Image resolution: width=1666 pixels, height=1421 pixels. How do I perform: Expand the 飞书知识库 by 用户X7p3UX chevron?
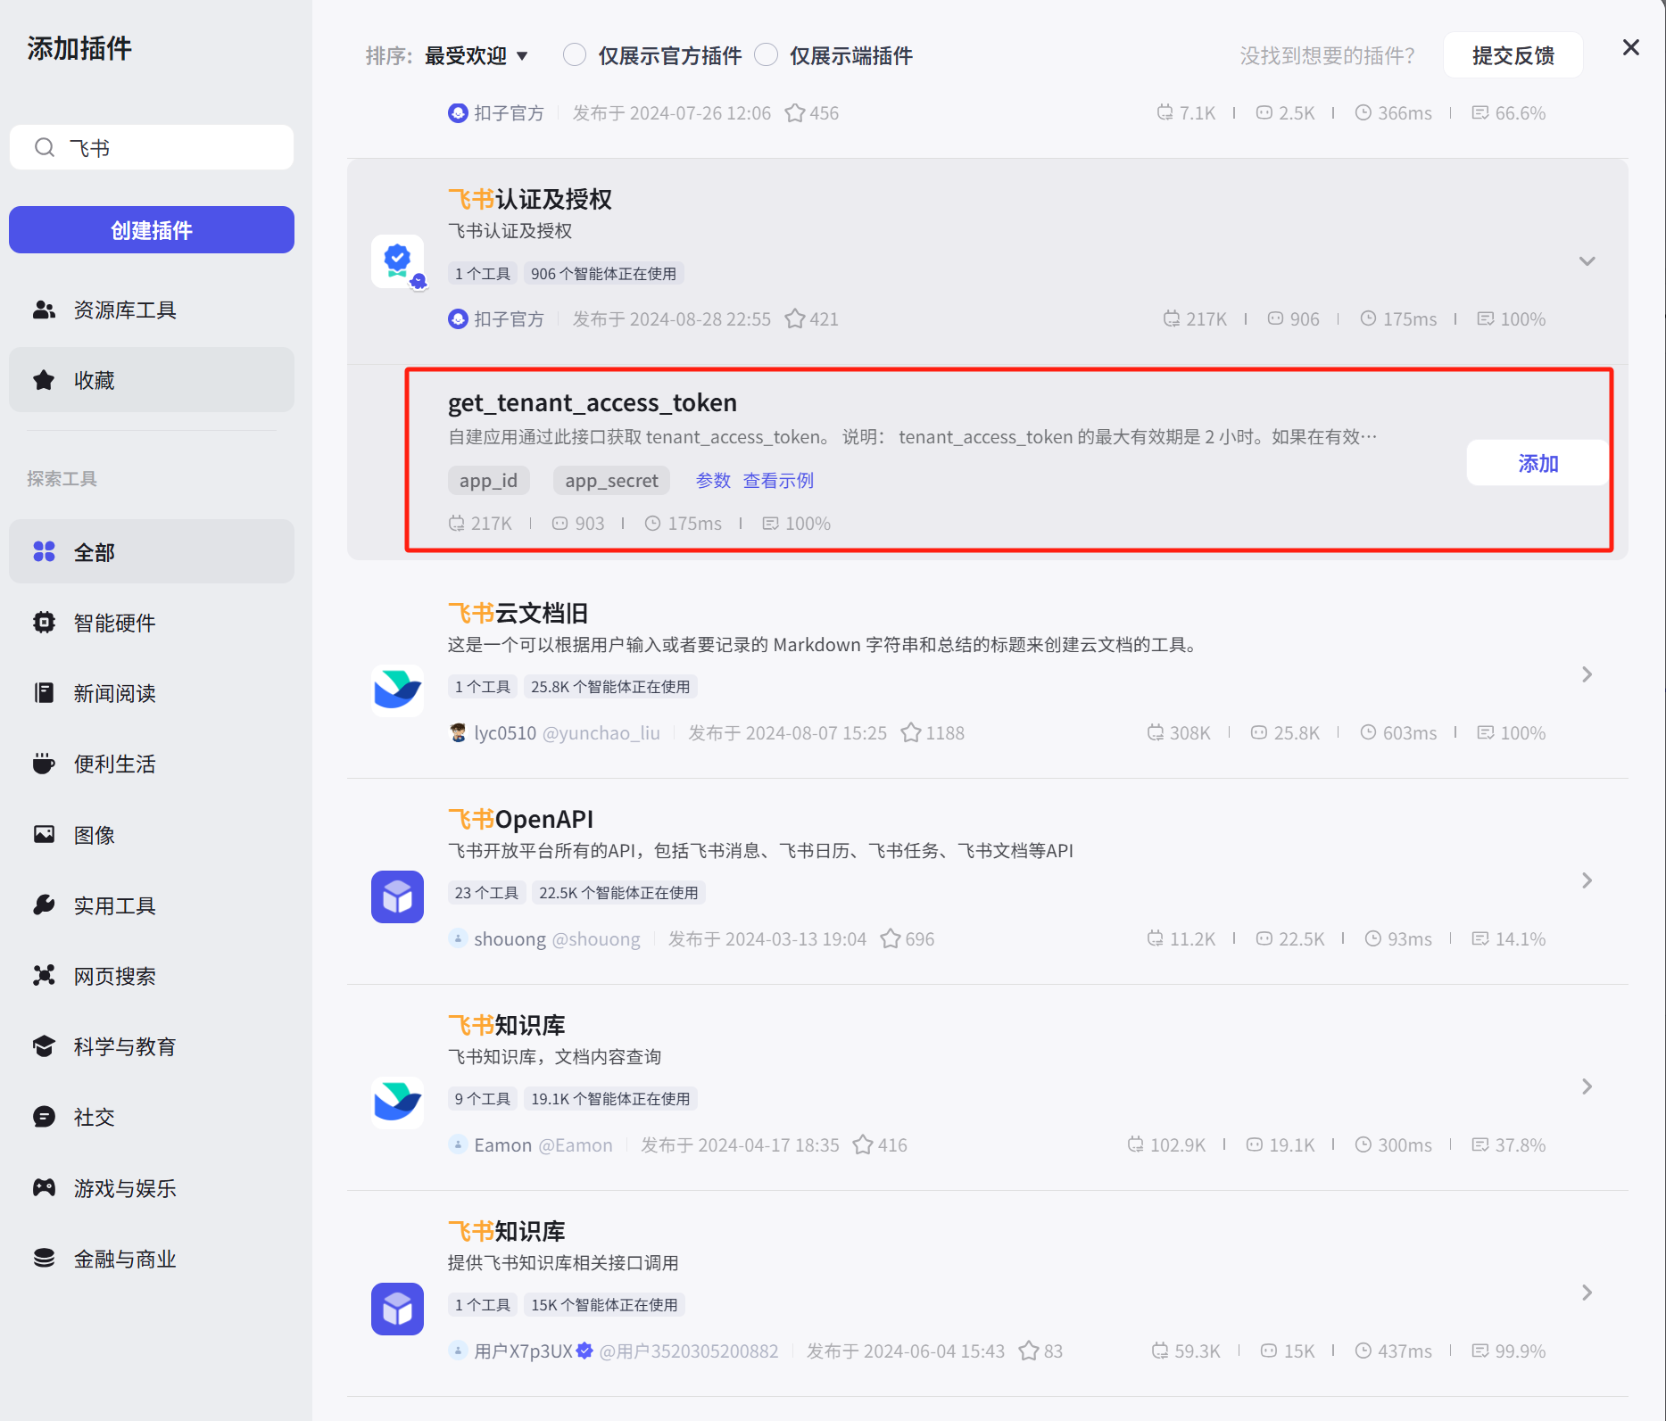(1587, 1293)
